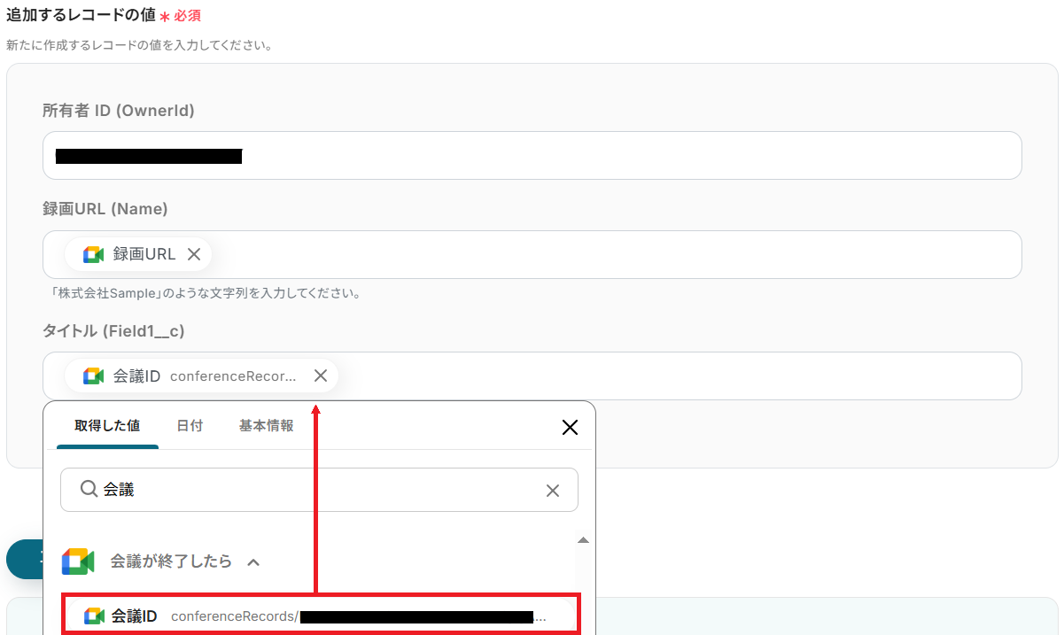The height and width of the screenshot is (635, 1064).
Task: Click Google Meet icon beside 会議が終了したら
Action: (x=78, y=561)
